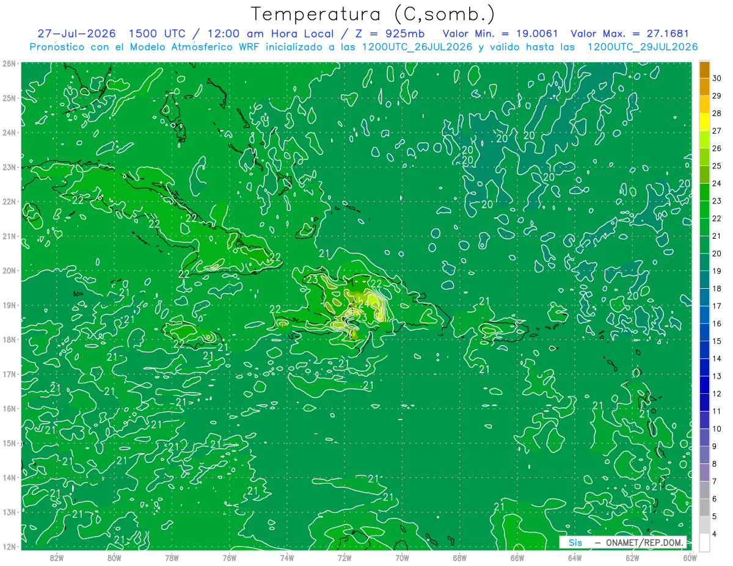The width and height of the screenshot is (733, 566).
Task: Click 'Valor Min. = 19.0061' in the header
Action: [x=500, y=34]
